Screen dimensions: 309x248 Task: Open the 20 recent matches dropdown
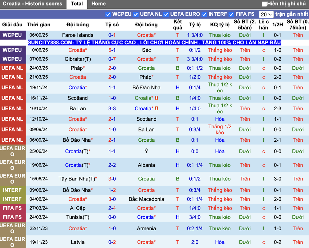click(266, 14)
